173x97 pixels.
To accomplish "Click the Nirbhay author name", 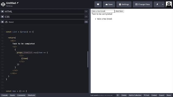I will tap(9, 6).
